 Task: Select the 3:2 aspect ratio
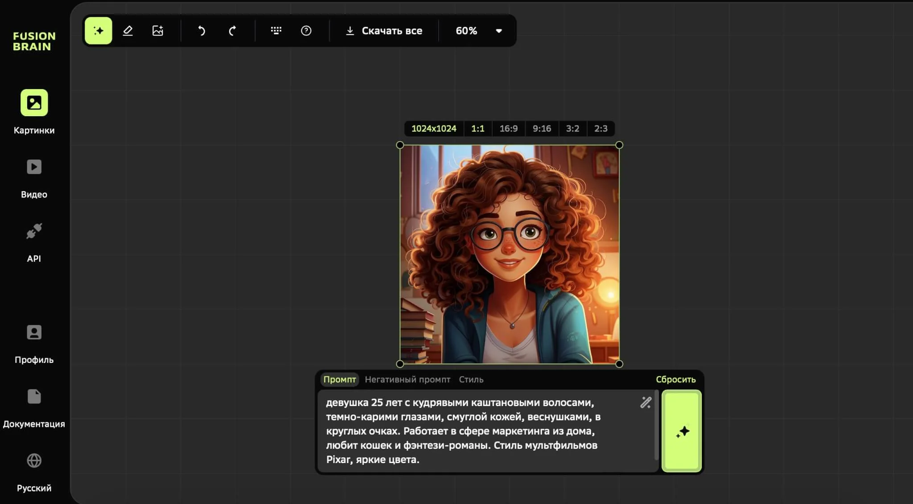tap(572, 129)
